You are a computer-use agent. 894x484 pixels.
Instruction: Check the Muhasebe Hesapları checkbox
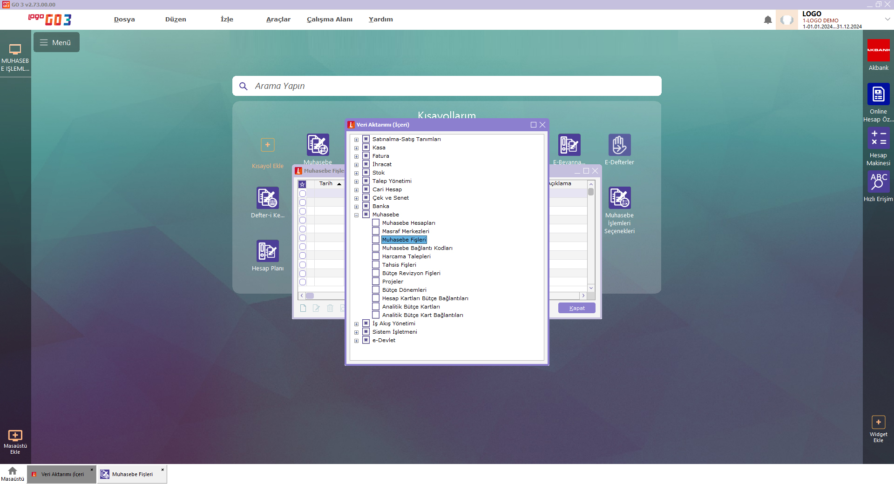pos(376,223)
